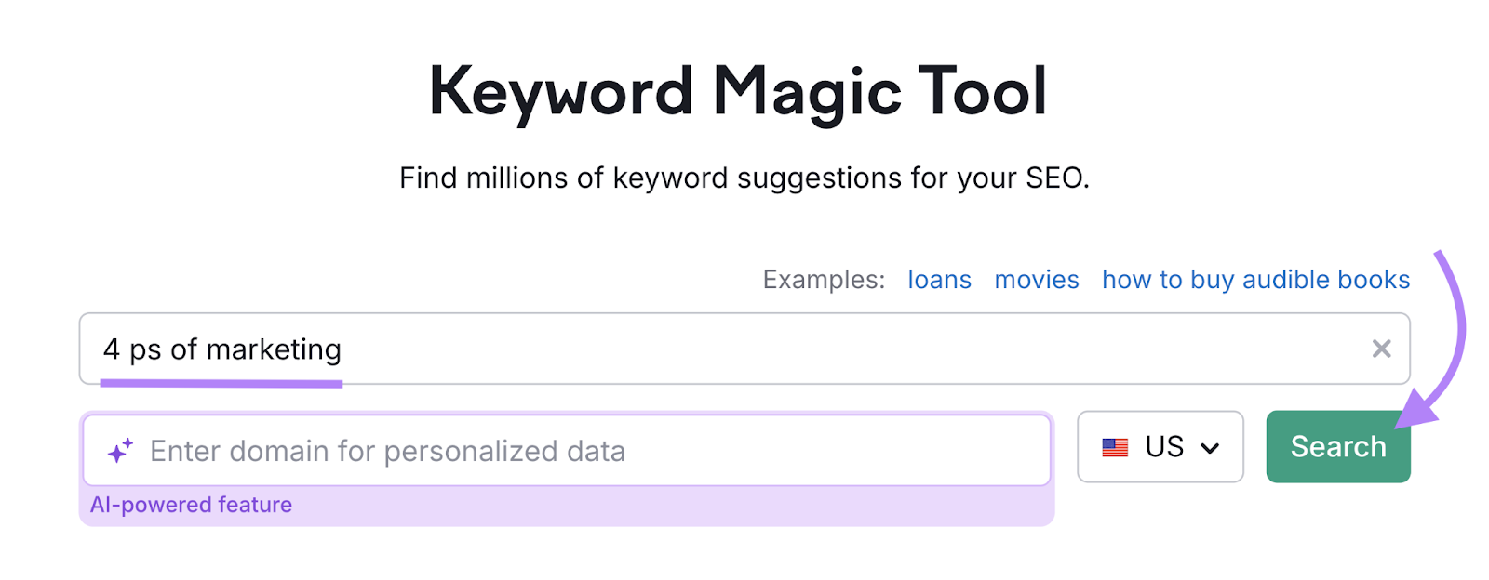Click the AI sparkles icon in the domain field
Image resolution: width=1489 pixels, height=580 pixels.
coord(117,450)
